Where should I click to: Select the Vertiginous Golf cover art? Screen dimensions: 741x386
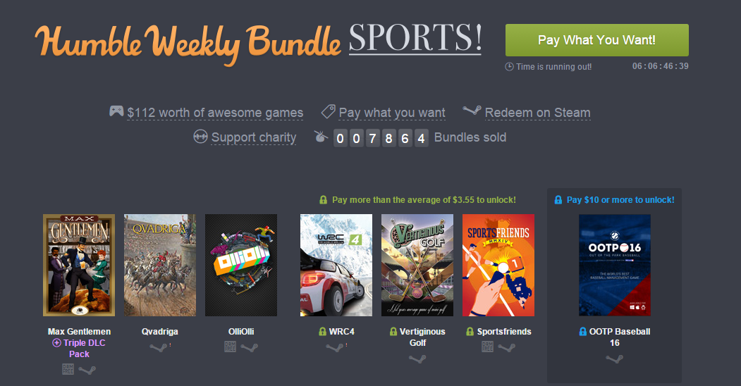click(417, 265)
